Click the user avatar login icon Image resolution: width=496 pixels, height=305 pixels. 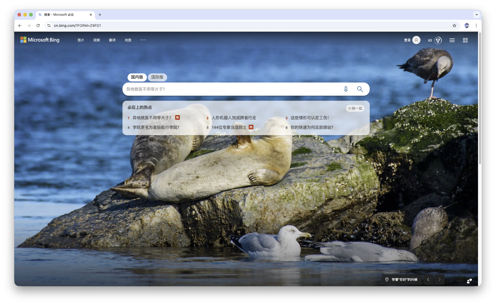[x=416, y=40]
